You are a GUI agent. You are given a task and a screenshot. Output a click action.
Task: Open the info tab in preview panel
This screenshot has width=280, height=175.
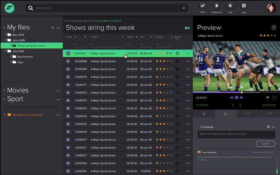(204, 114)
